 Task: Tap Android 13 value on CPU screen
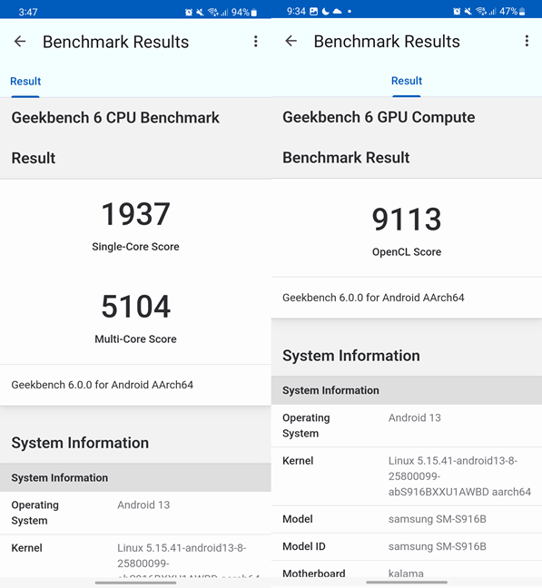143,505
